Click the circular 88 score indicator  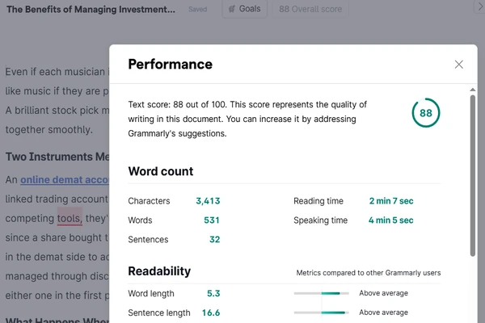tap(426, 113)
